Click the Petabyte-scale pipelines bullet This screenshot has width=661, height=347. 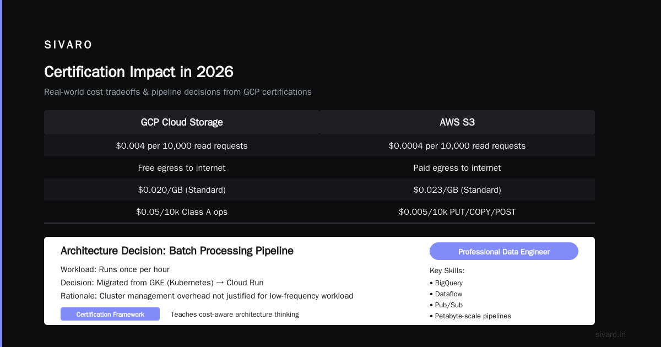point(470,316)
